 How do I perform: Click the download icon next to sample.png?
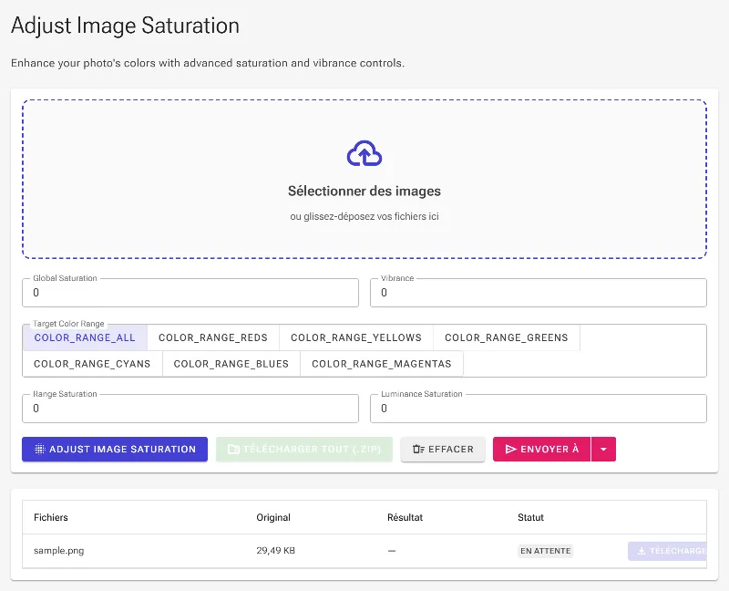(642, 551)
